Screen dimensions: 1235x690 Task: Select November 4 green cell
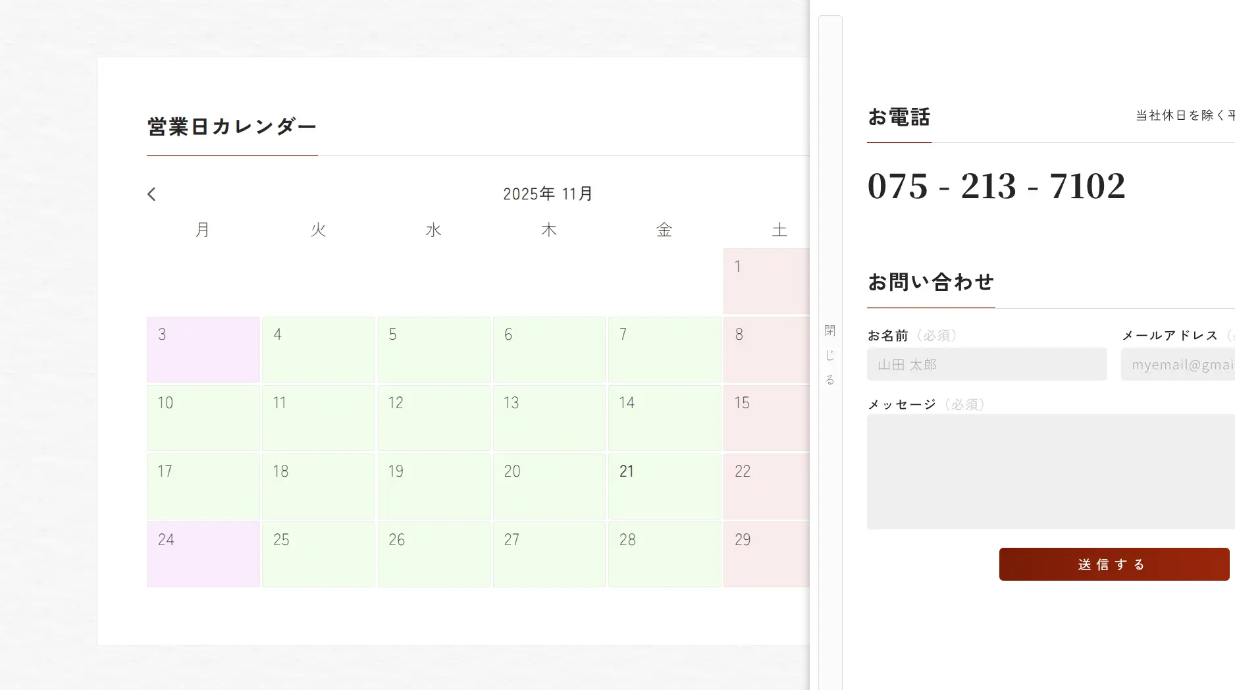pyautogui.click(x=318, y=350)
